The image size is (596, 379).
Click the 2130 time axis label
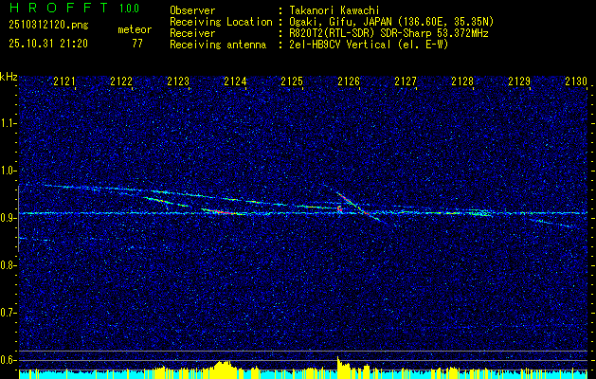pyautogui.click(x=576, y=81)
